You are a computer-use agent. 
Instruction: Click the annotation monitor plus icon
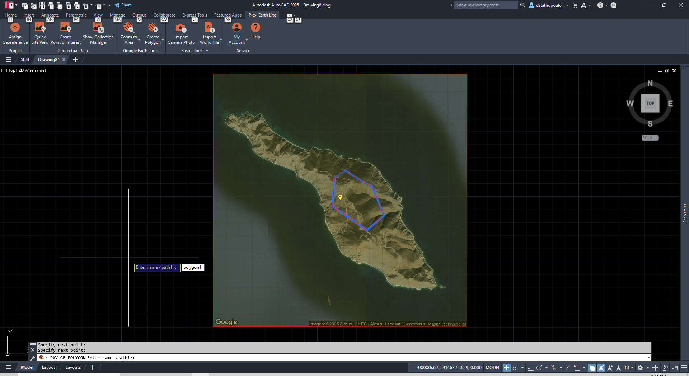(x=655, y=368)
